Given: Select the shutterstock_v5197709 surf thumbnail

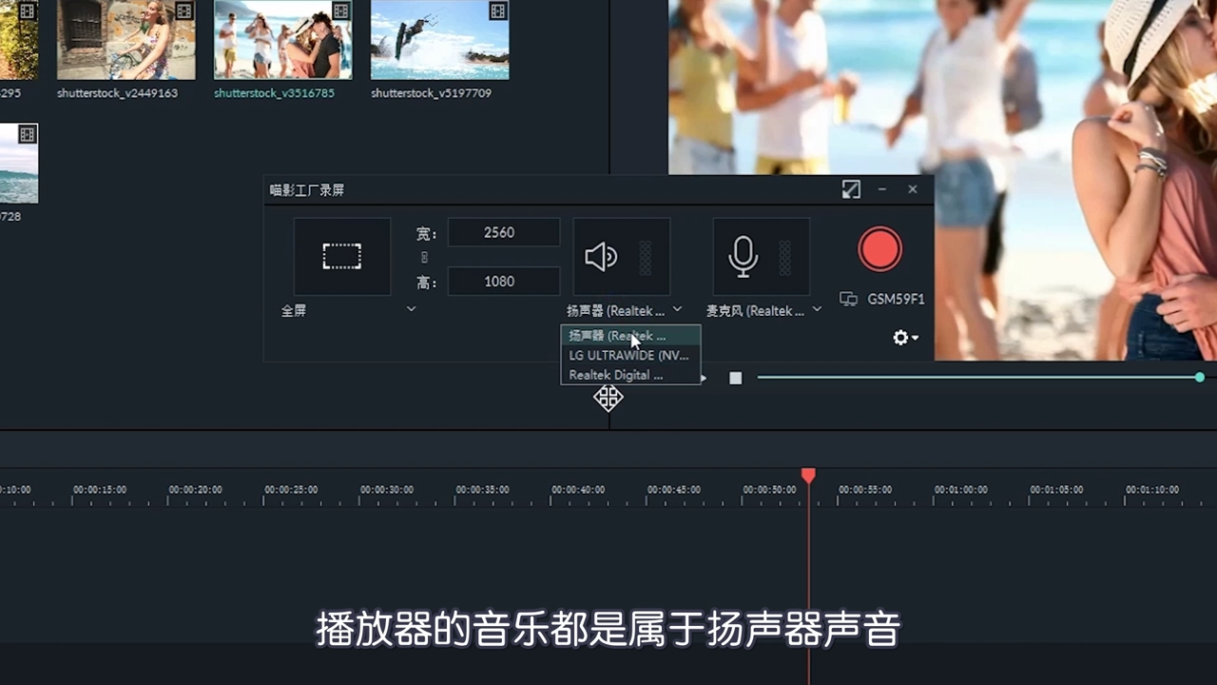Looking at the screenshot, I should 439,39.
